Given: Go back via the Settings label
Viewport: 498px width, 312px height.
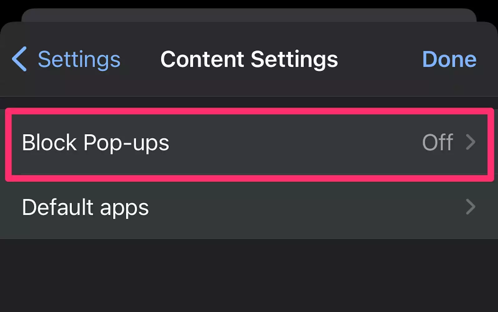Looking at the screenshot, I should pyautogui.click(x=79, y=59).
